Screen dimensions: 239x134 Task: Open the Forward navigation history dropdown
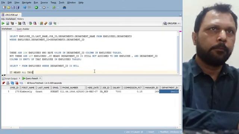click(x=48, y=7)
